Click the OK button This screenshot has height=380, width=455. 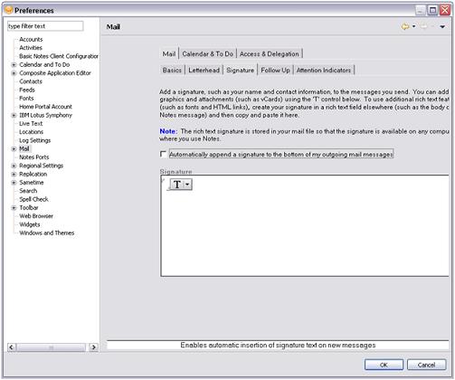[384, 365]
